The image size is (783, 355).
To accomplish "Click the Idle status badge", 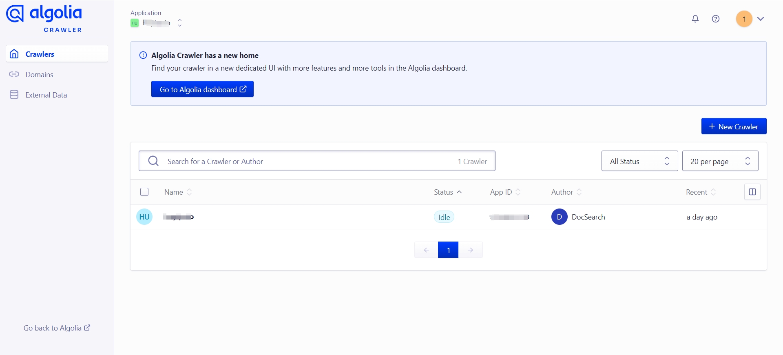I will tap(444, 217).
